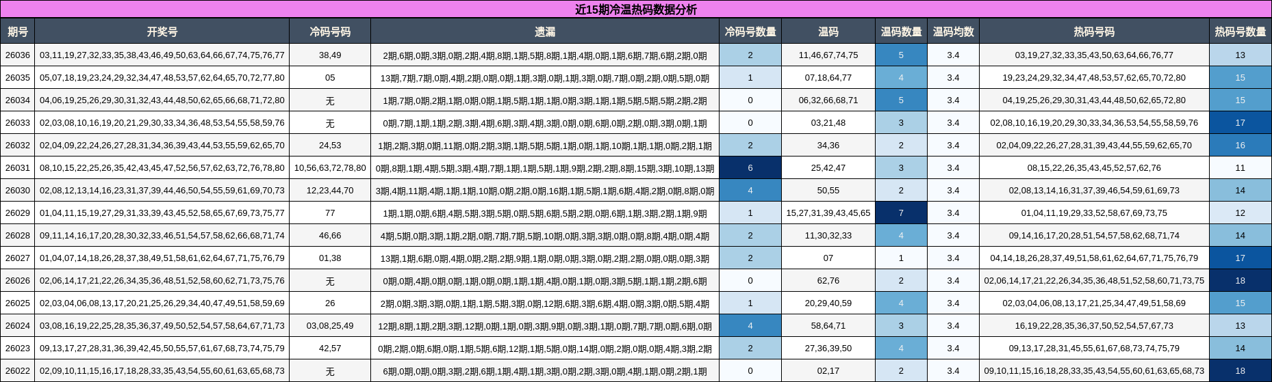Image resolution: width=1272 pixels, height=382 pixels.
Task: Click the 温码均数 column header
Action: coord(953,31)
